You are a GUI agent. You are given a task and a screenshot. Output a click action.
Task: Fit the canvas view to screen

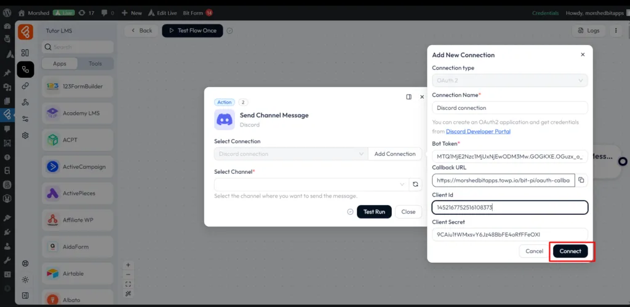pos(128,284)
